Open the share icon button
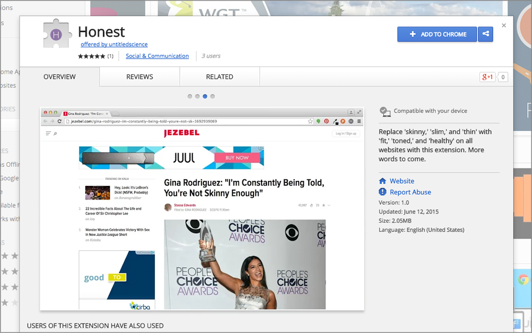 point(485,34)
